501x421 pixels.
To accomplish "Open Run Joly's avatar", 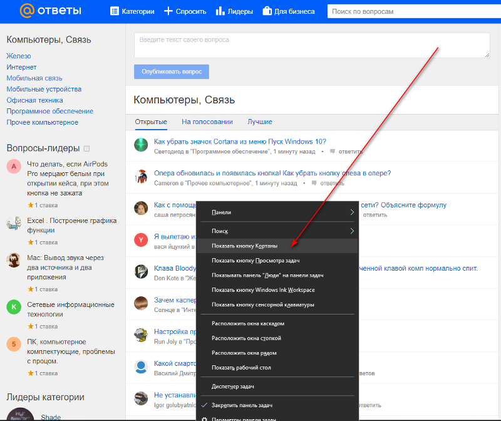I will 141,335.
